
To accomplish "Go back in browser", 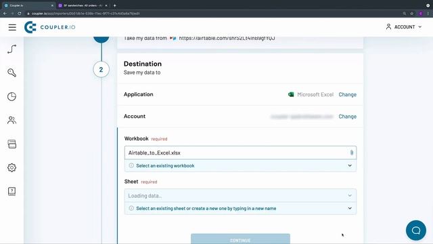I will [x=5, y=14].
